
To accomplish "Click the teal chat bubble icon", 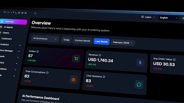I will [139, 84].
